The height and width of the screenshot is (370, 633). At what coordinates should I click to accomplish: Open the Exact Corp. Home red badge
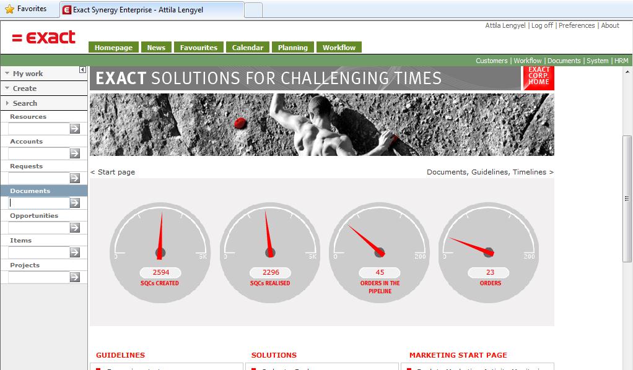coord(538,78)
